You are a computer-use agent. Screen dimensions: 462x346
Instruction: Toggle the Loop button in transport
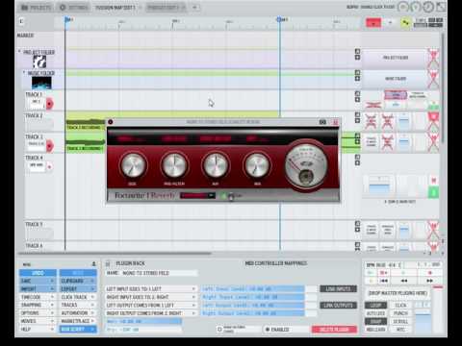[x=375, y=305]
